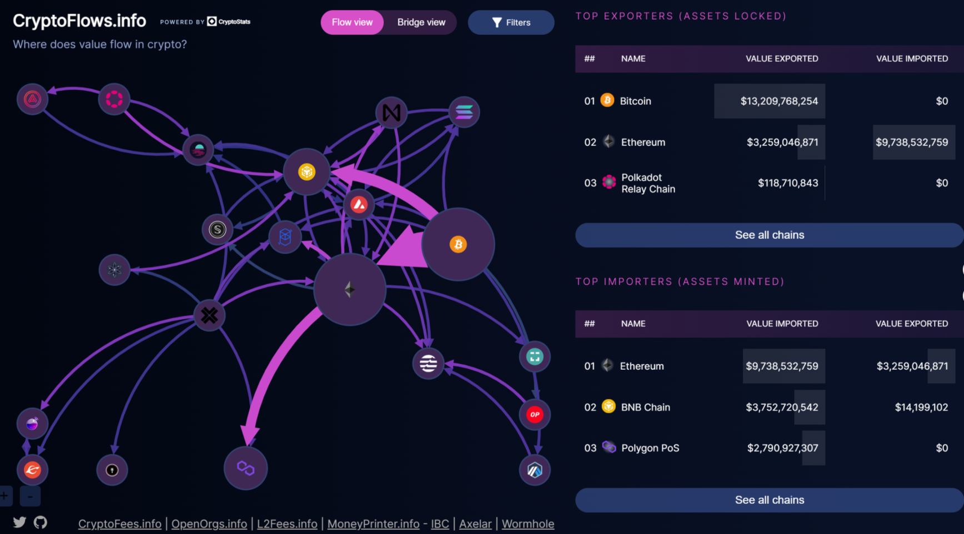Click the Bitcoin node in the flow graph
Screen dimensions: 964x534
pos(458,244)
